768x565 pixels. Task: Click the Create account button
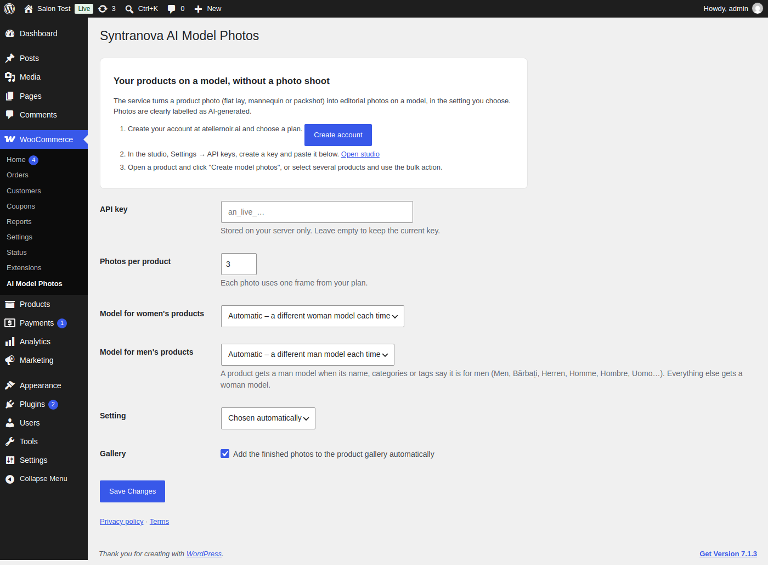pyautogui.click(x=338, y=135)
